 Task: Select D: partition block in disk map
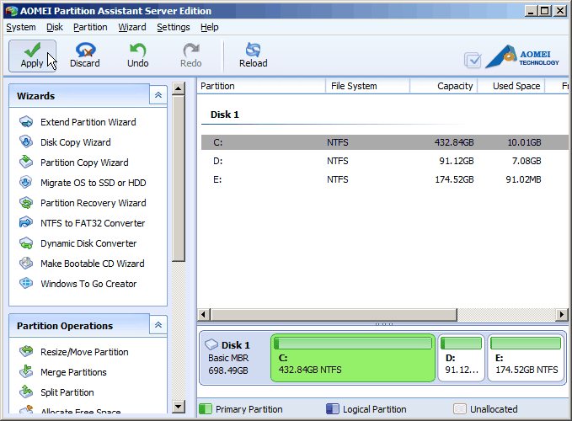(x=461, y=358)
